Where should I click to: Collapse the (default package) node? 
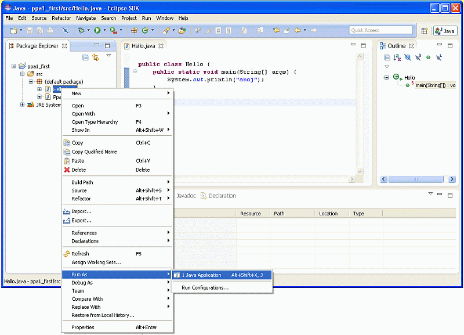point(31,81)
